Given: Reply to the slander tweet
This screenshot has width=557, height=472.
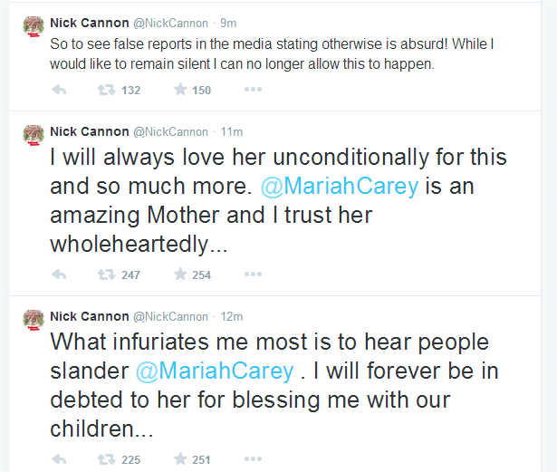Looking at the screenshot, I should pos(60,459).
